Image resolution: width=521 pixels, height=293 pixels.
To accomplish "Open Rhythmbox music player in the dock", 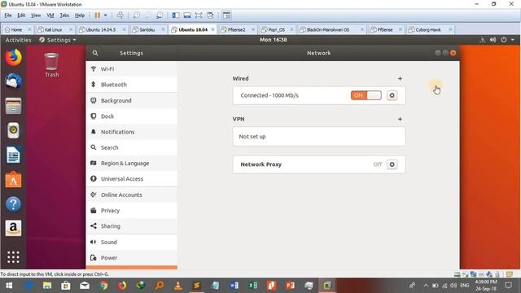I will 13,130.
